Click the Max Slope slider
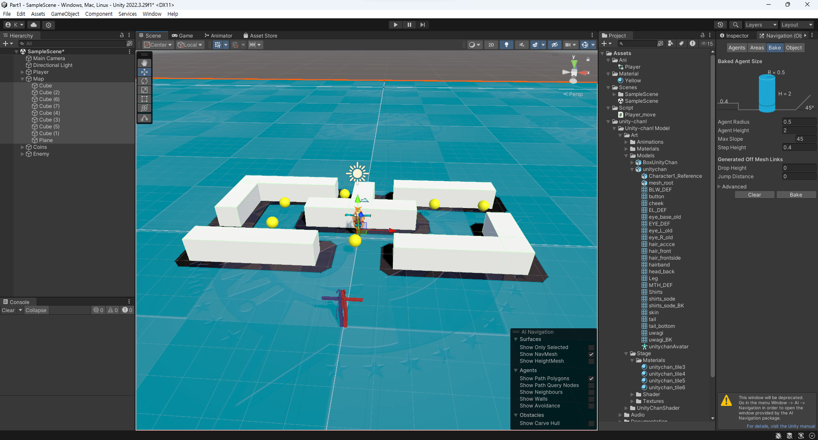Image resolution: width=818 pixels, height=440 pixels. click(788, 139)
